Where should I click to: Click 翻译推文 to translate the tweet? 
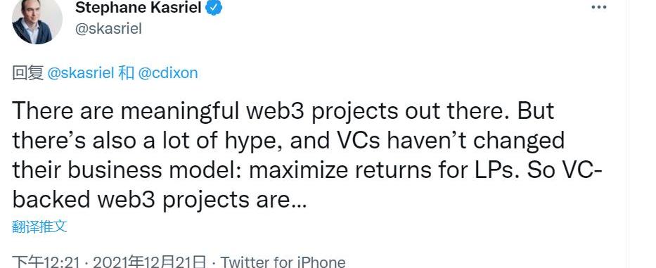tap(39, 226)
